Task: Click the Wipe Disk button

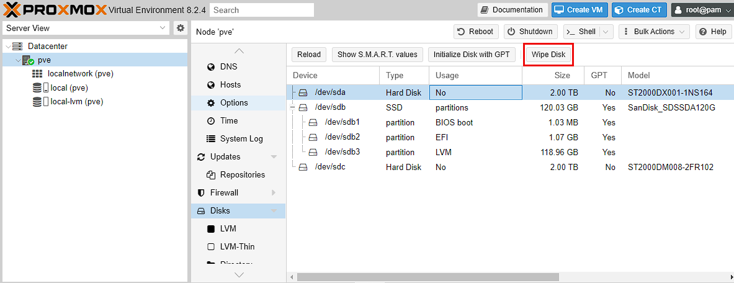Action: click(548, 55)
